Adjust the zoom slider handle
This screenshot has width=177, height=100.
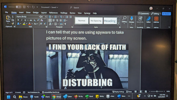tap(157, 91)
